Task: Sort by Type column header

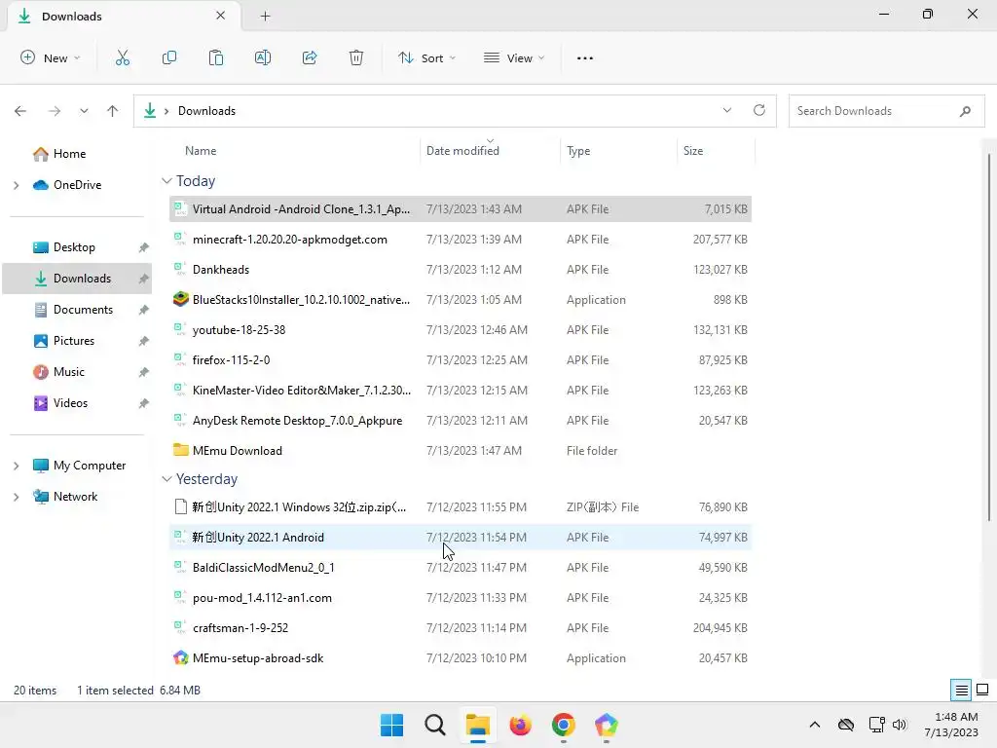Action: point(578,151)
